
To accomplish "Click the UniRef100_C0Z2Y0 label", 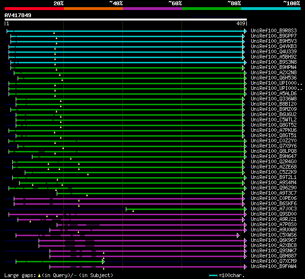I will 274,141.
